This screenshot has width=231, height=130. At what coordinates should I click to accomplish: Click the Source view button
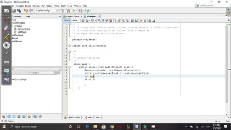click(67, 20)
